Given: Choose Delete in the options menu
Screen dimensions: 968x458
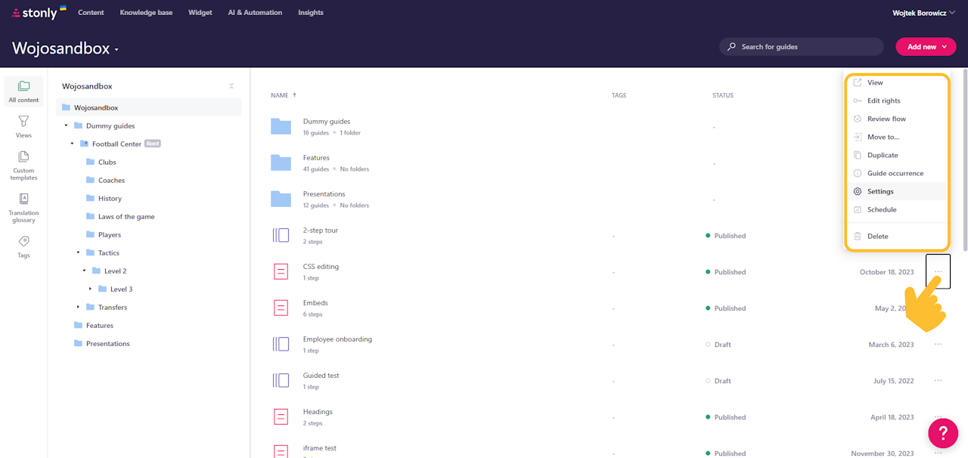Looking at the screenshot, I should point(877,236).
